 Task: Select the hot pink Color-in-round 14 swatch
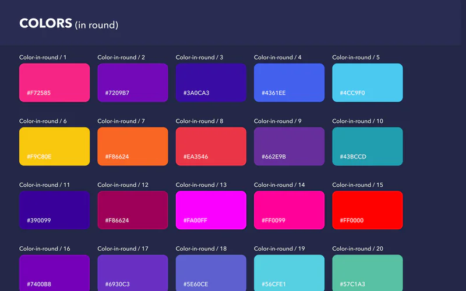289,210
